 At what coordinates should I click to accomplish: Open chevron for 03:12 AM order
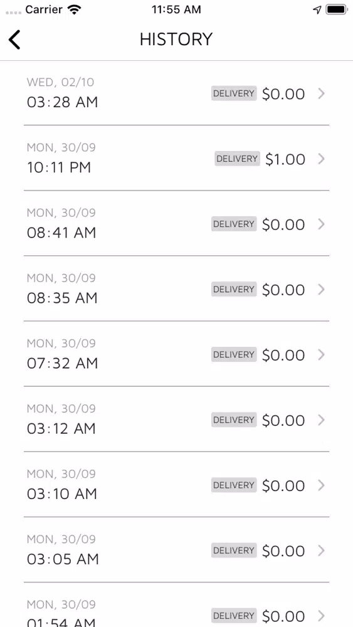[x=321, y=420]
